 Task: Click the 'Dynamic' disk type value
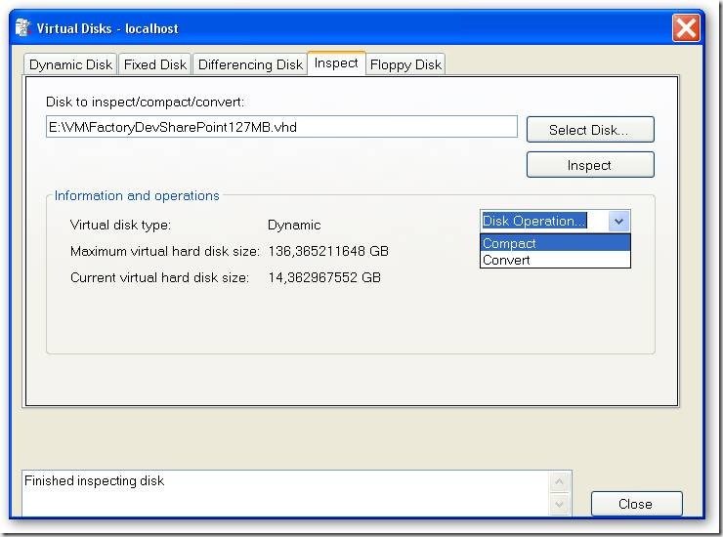pyautogui.click(x=294, y=225)
